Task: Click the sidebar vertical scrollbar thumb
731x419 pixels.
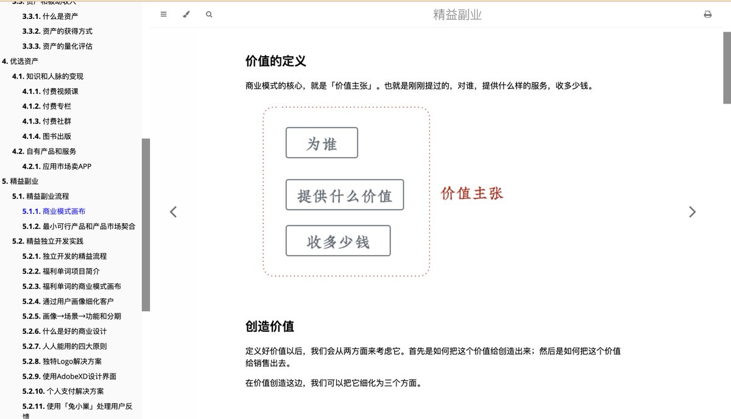Action: [x=146, y=225]
